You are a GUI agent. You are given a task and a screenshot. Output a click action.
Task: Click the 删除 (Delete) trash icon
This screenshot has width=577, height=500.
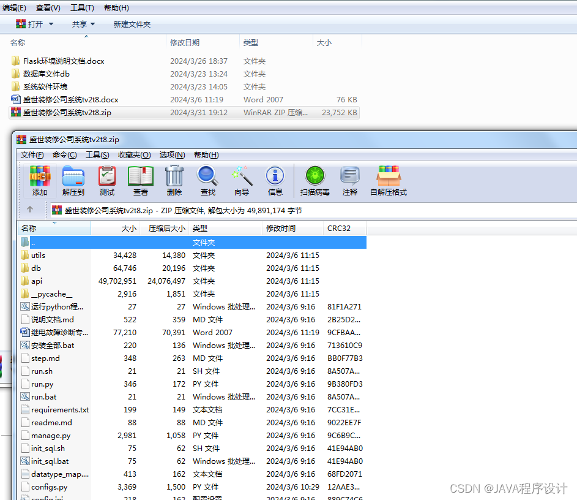coord(174,181)
